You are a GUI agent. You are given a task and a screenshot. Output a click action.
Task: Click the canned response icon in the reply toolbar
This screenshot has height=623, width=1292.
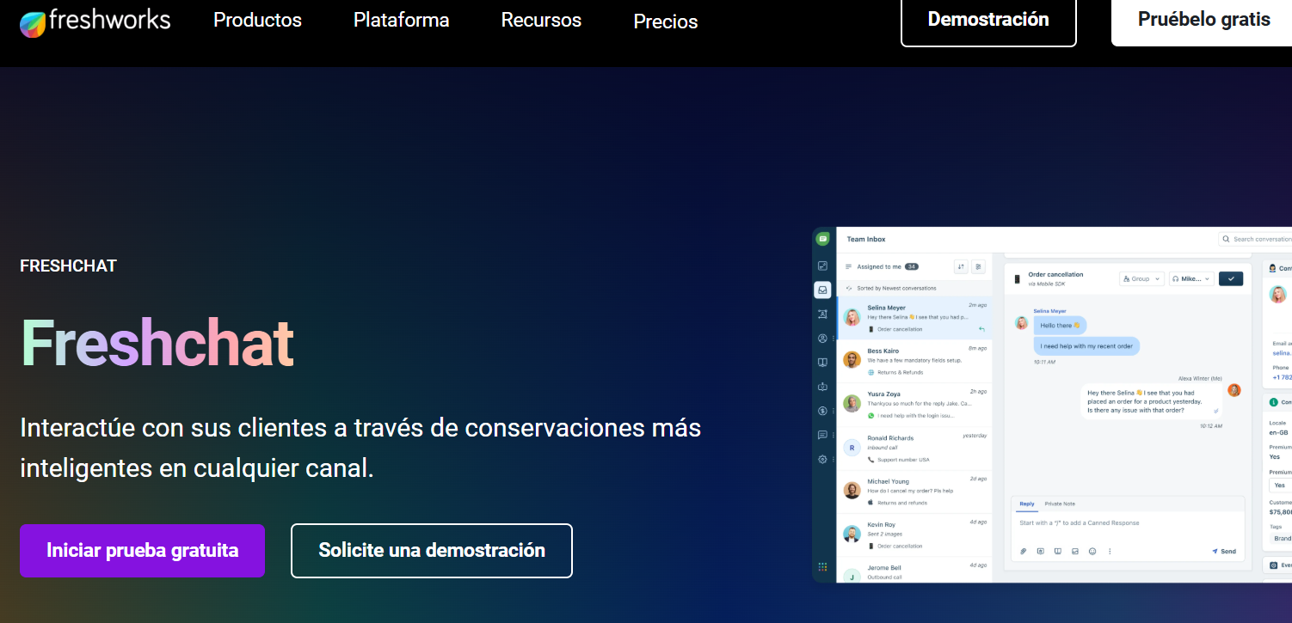1041,551
